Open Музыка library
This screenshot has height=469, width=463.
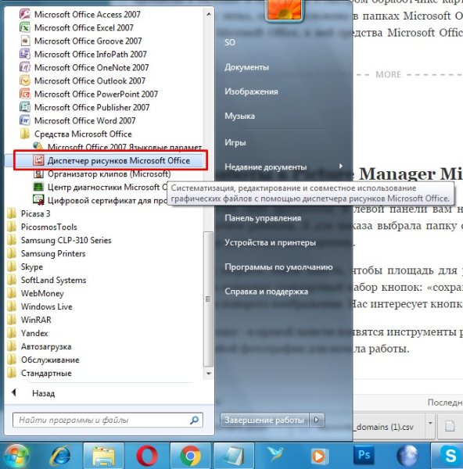click(239, 116)
